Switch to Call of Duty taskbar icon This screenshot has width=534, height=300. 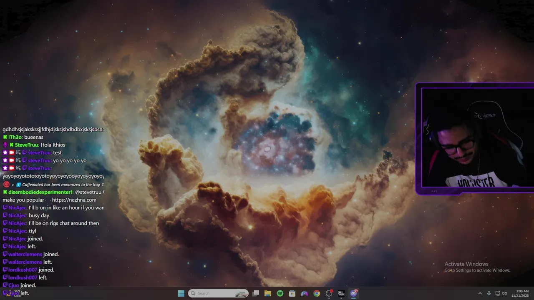coord(341,293)
